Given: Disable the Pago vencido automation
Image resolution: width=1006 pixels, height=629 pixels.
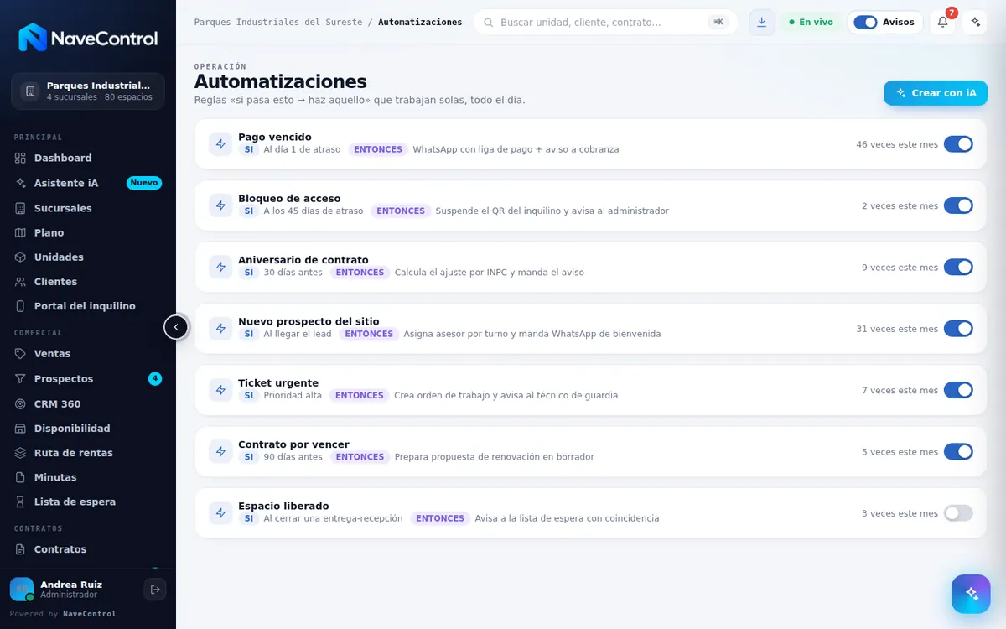Looking at the screenshot, I should [958, 144].
